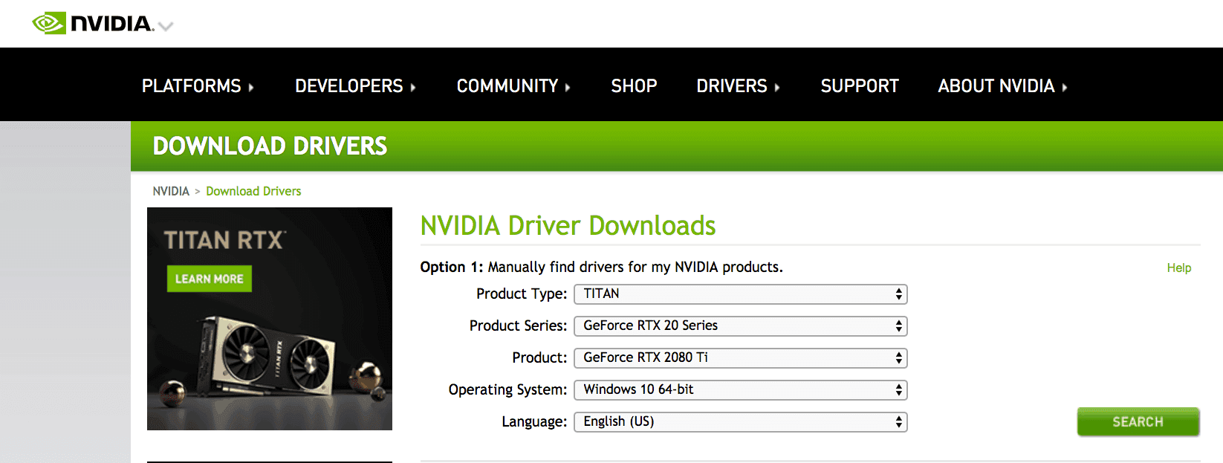Click the 'Operating System:' label
Viewport: 1223px width, 463px height.
point(507,390)
